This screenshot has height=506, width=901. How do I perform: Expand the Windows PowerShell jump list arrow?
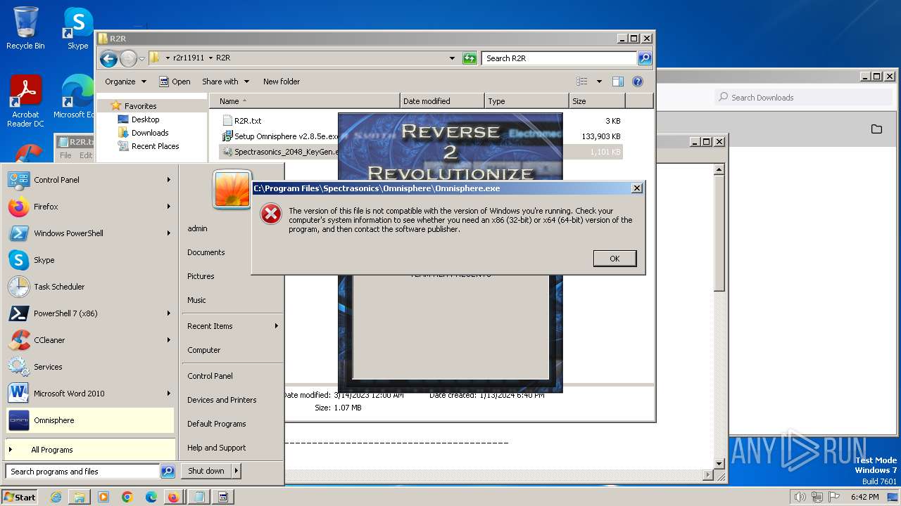(x=169, y=233)
